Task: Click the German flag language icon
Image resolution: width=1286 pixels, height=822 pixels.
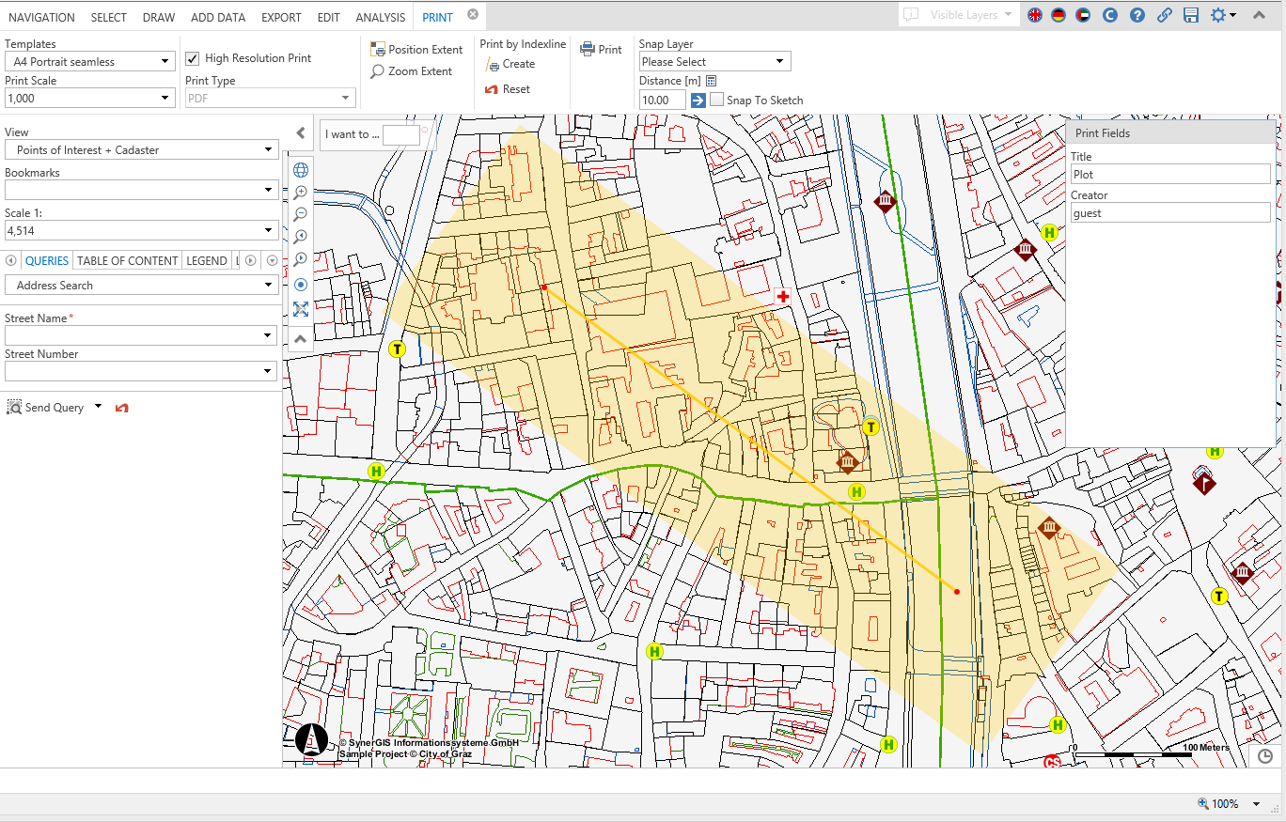Action: [x=1059, y=15]
